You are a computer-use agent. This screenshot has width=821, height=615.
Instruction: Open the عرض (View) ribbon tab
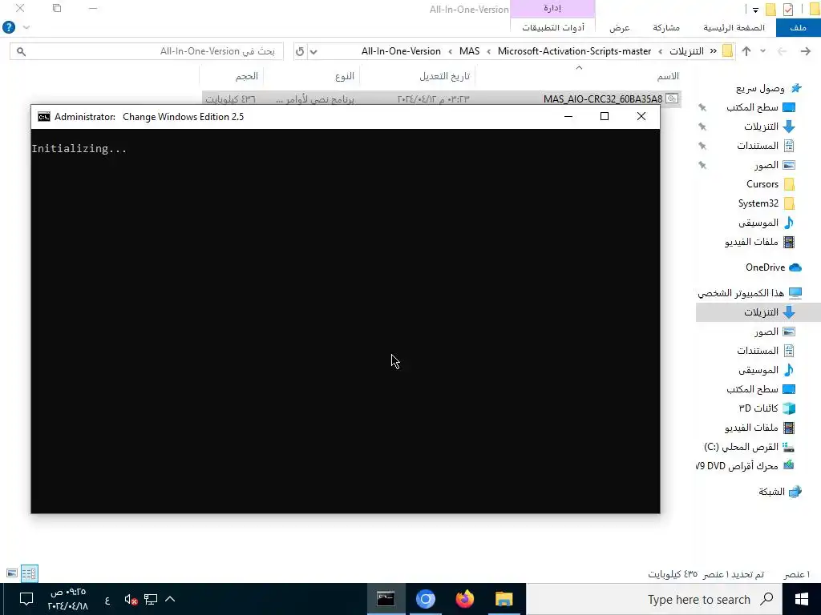620,28
